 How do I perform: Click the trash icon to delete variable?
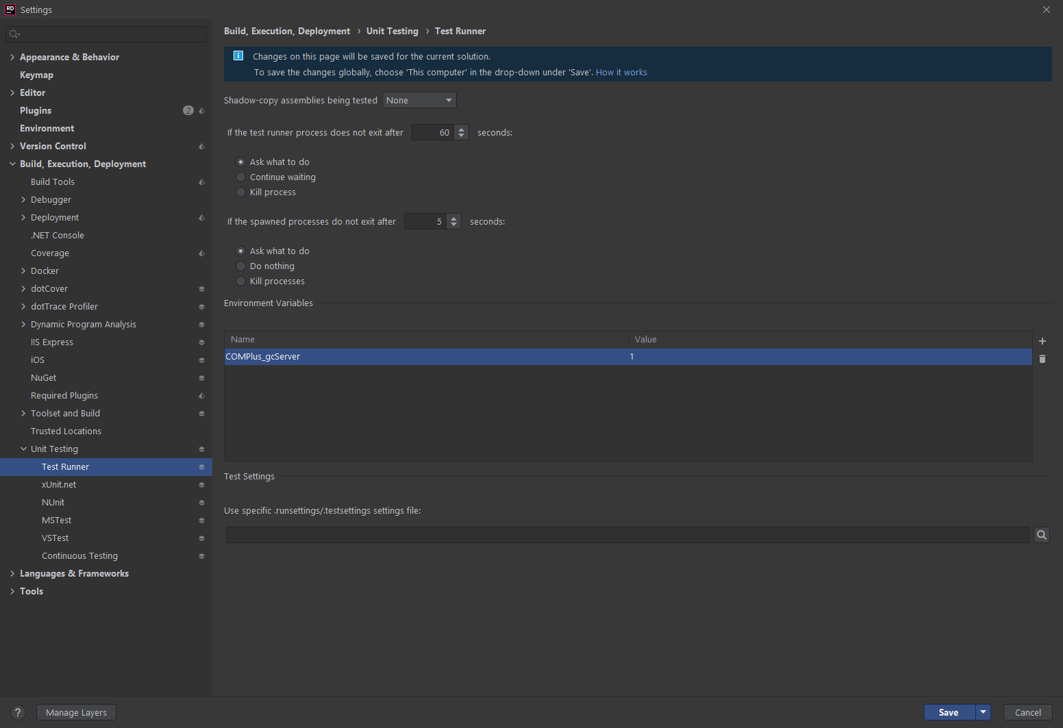click(x=1042, y=359)
